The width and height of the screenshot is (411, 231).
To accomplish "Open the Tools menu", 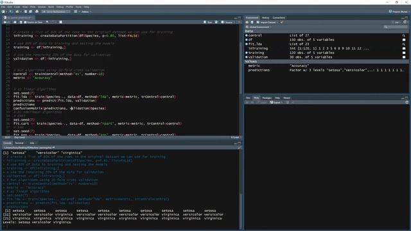I will click(78, 7).
